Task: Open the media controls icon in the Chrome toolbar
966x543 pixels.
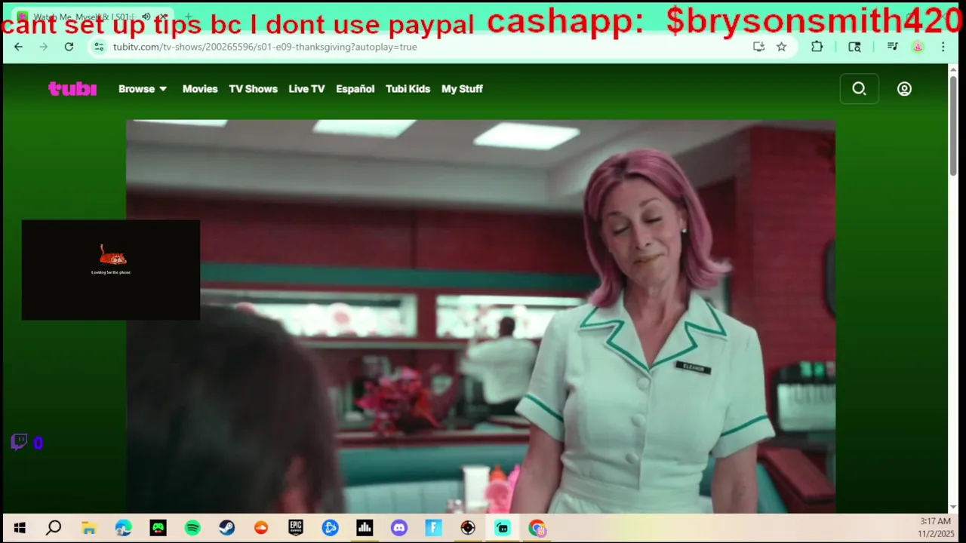Action: 893,47
